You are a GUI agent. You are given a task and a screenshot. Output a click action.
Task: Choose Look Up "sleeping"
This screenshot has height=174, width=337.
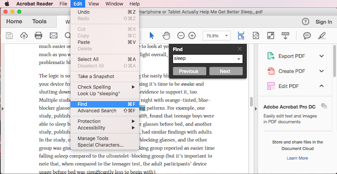click(104, 94)
